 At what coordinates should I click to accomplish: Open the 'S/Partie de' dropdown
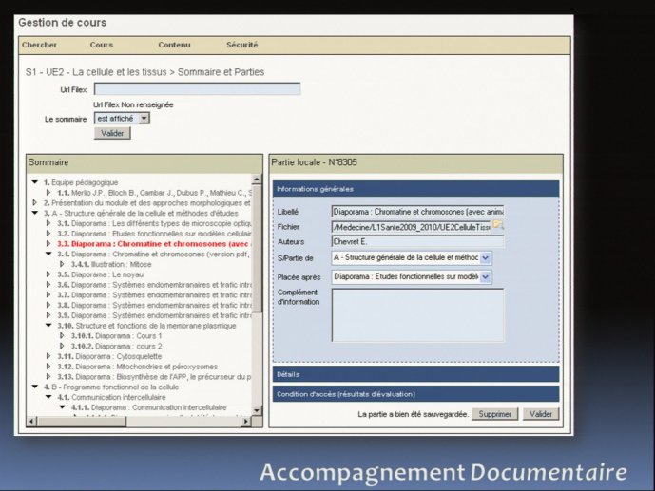click(412, 257)
